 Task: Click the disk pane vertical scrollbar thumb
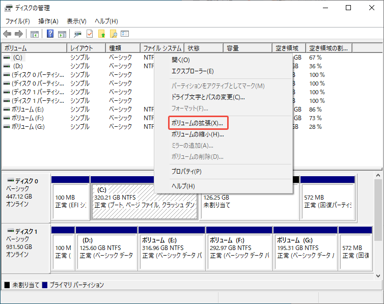pos(378,210)
